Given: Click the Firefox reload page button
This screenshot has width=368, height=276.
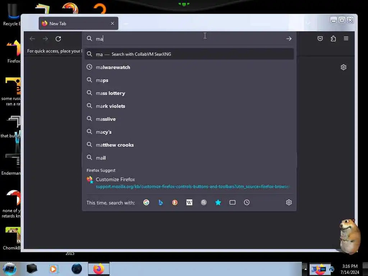Looking at the screenshot, I should 58,39.
